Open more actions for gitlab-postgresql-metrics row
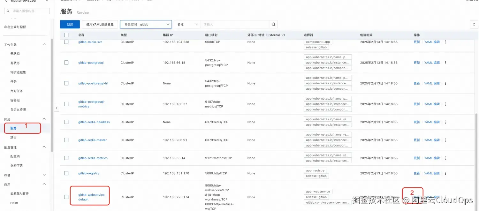The height and width of the screenshot is (211, 479). (446, 104)
